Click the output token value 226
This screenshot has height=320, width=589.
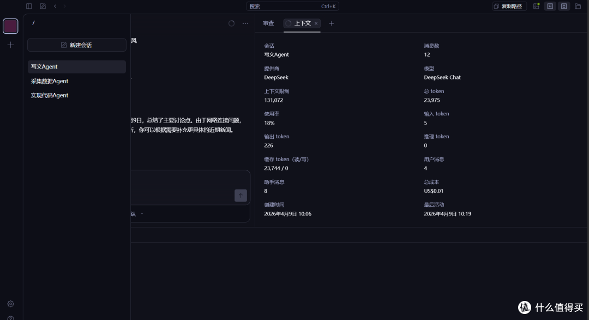pyautogui.click(x=268, y=145)
